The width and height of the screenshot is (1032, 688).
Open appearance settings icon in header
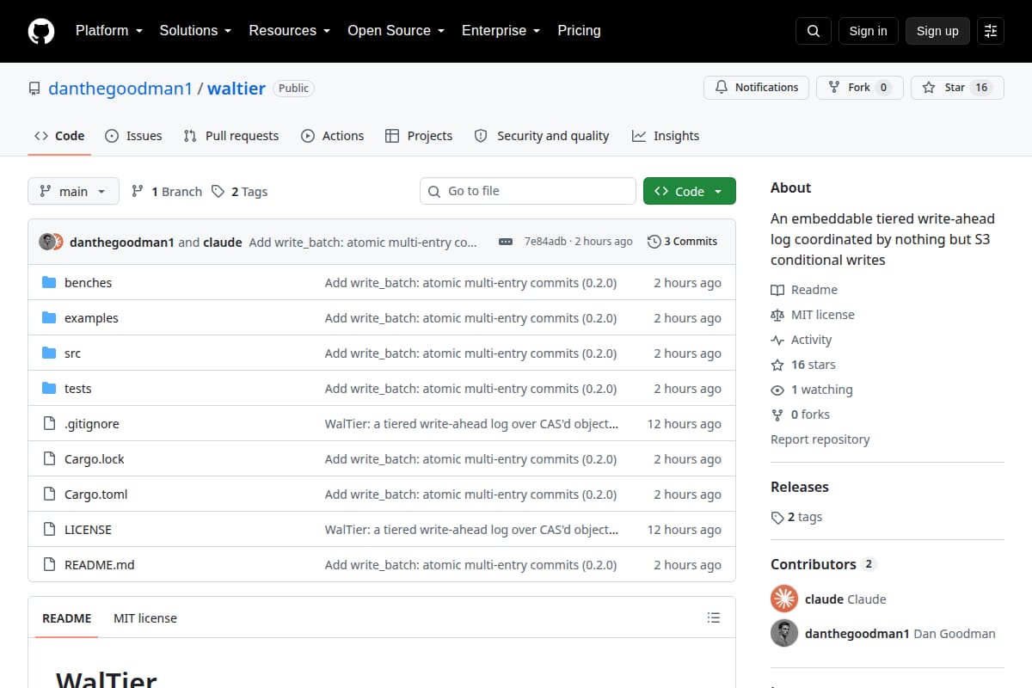coord(991,31)
